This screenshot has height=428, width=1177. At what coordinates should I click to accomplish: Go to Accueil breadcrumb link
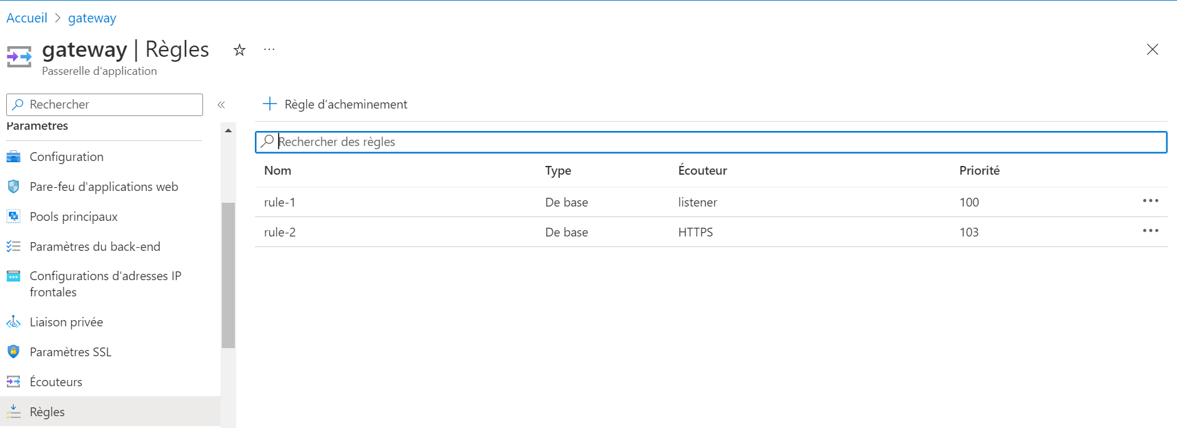point(27,18)
